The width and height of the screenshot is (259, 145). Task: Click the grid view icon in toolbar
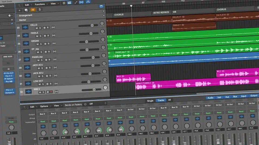[x=64, y=3]
